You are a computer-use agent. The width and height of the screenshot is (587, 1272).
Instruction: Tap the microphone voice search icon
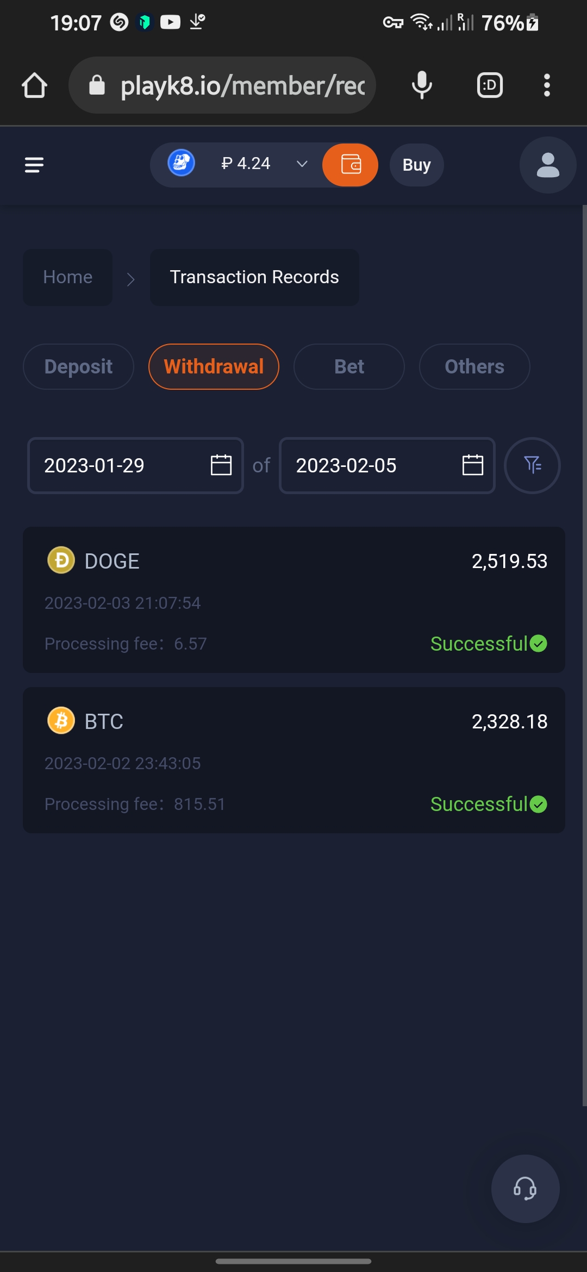422,85
